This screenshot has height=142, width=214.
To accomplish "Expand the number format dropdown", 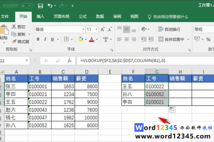I will tap(203, 29).
